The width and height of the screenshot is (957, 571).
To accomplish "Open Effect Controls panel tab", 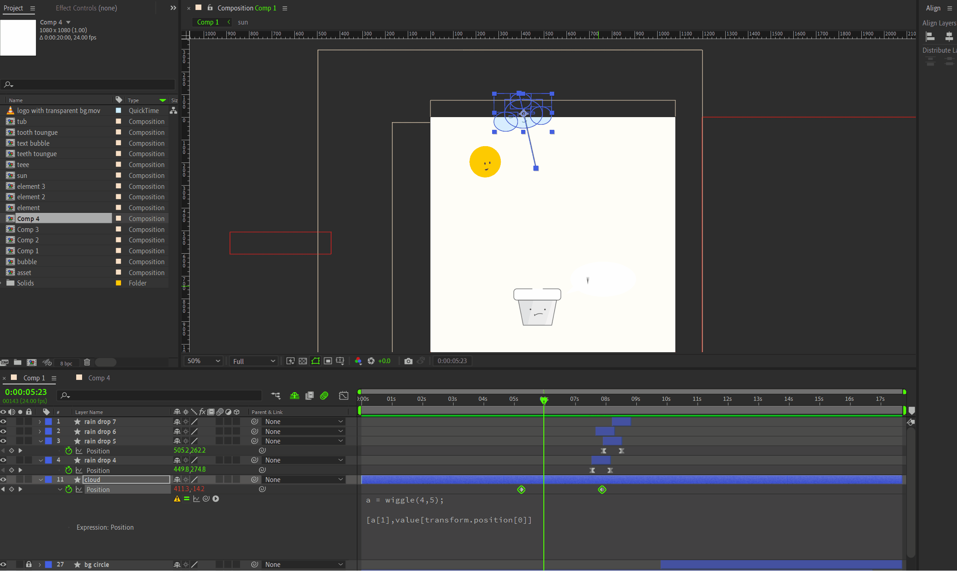I will [x=86, y=8].
